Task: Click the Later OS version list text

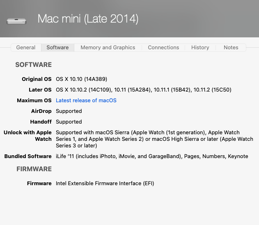Action: [144, 90]
